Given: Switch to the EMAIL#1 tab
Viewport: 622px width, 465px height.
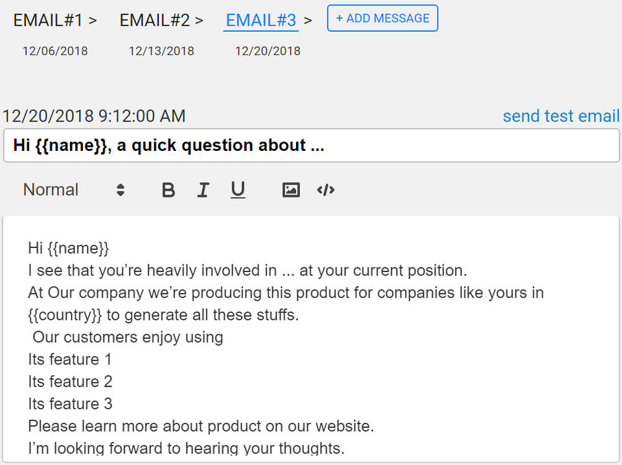Looking at the screenshot, I should coord(48,20).
